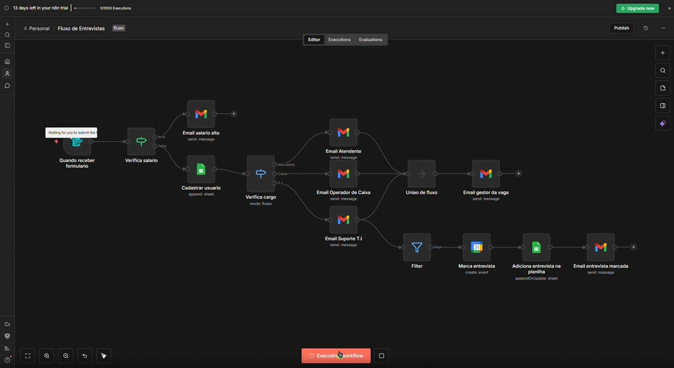Dismiss the trial banner
Image resolution: width=674 pixels, height=368 pixels.
(x=669, y=8)
